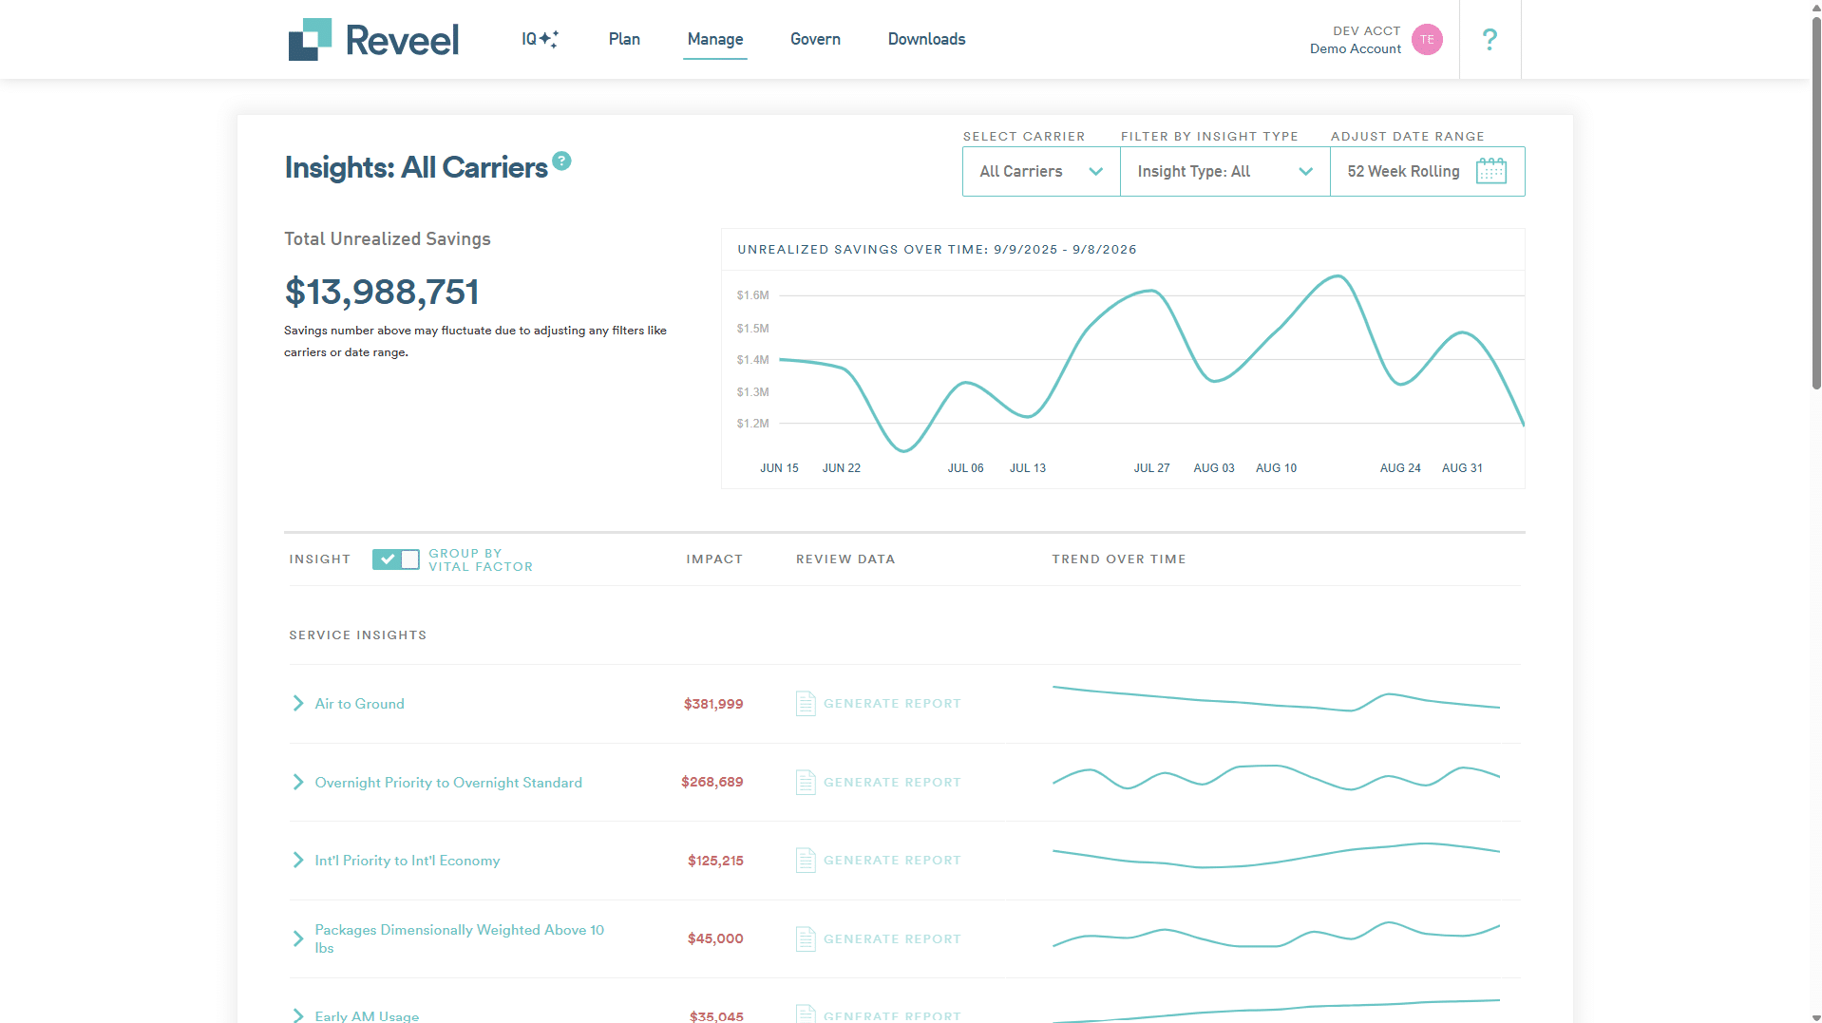Screen dimensions: 1822x1023
Task: Expand the Early AM Usage chevron
Action: 298,1015
